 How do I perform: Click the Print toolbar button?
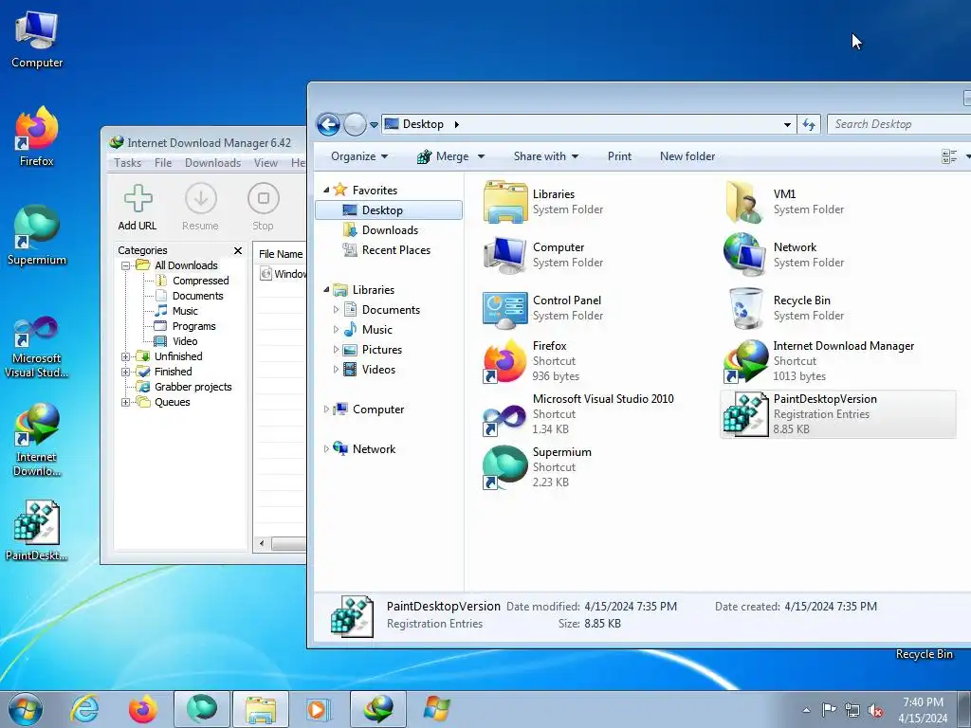click(x=619, y=156)
